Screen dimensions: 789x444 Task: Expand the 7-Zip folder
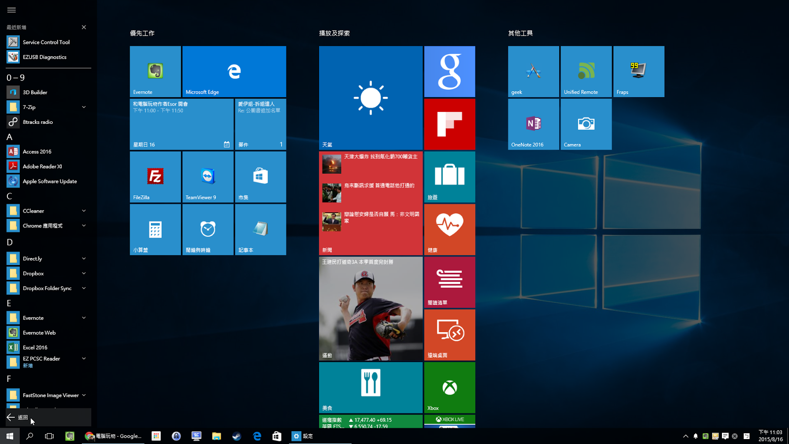point(84,107)
